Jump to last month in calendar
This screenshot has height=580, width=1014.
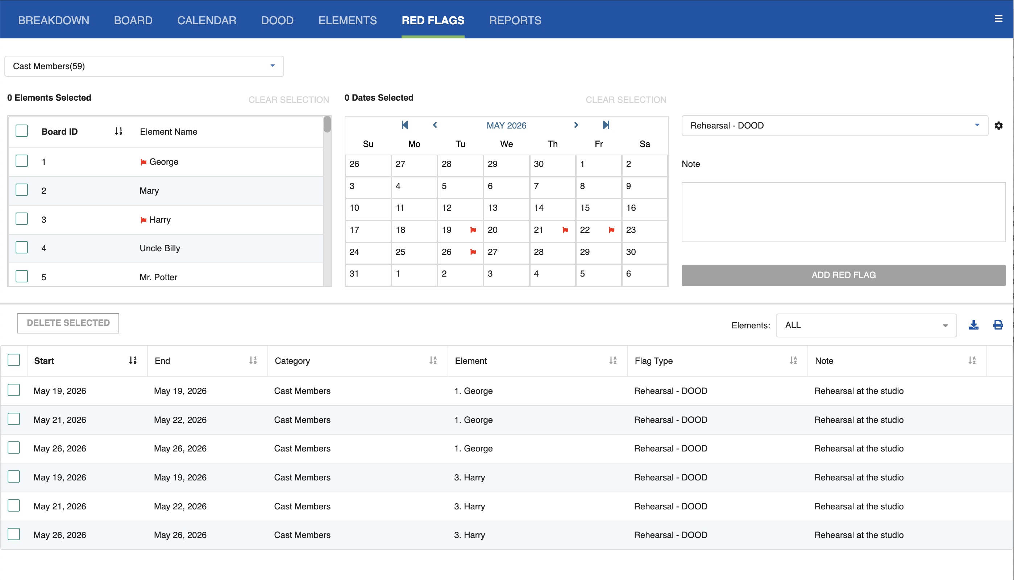[606, 125]
